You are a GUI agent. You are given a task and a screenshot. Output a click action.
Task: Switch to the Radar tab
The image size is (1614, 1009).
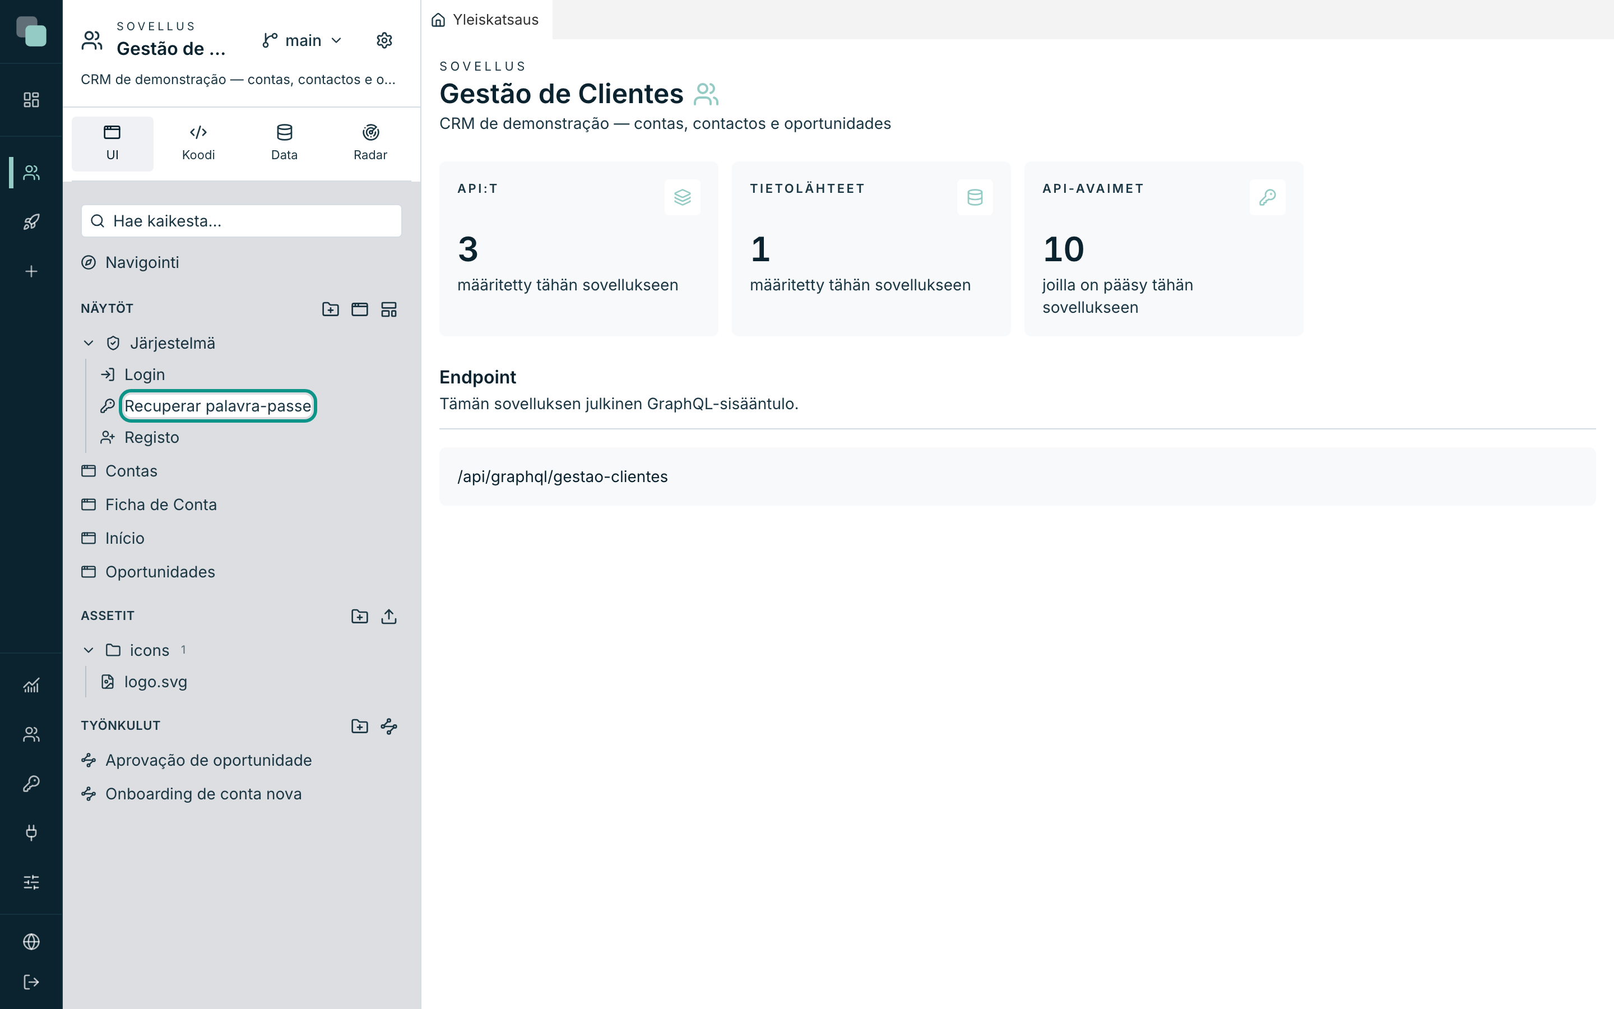click(370, 144)
